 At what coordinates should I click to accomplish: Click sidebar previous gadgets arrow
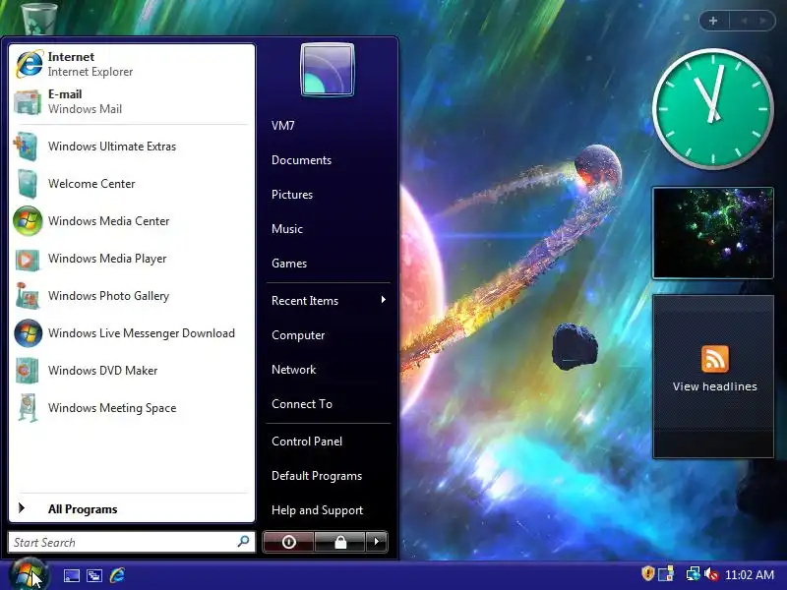point(744,21)
